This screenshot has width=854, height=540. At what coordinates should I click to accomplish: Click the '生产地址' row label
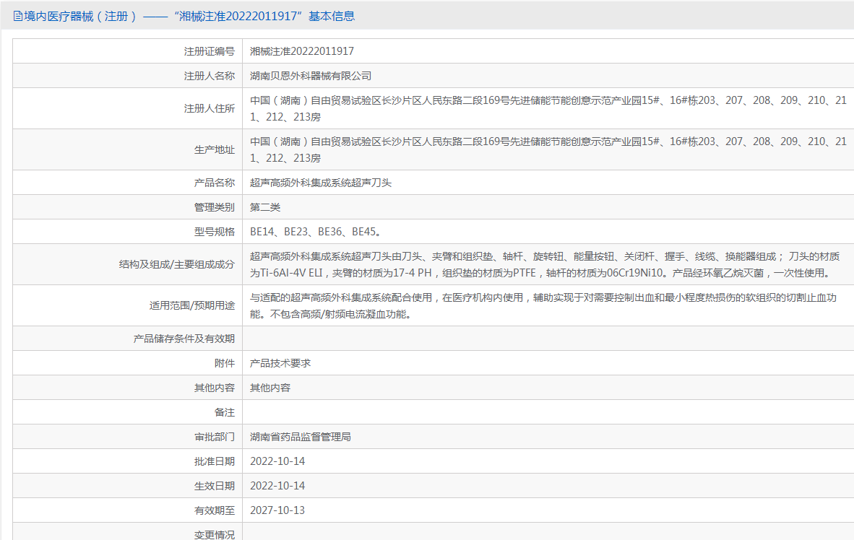tap(215, 149)
